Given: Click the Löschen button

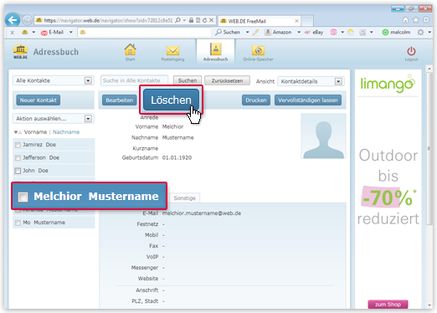Looking at the screenshot, I should 171,100.
